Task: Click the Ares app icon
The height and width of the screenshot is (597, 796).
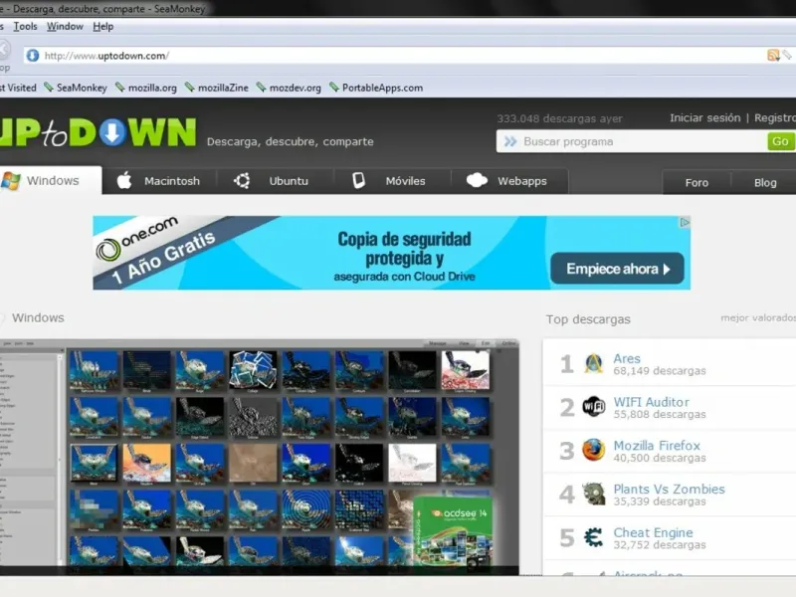Action: click(x=593, y=363)
